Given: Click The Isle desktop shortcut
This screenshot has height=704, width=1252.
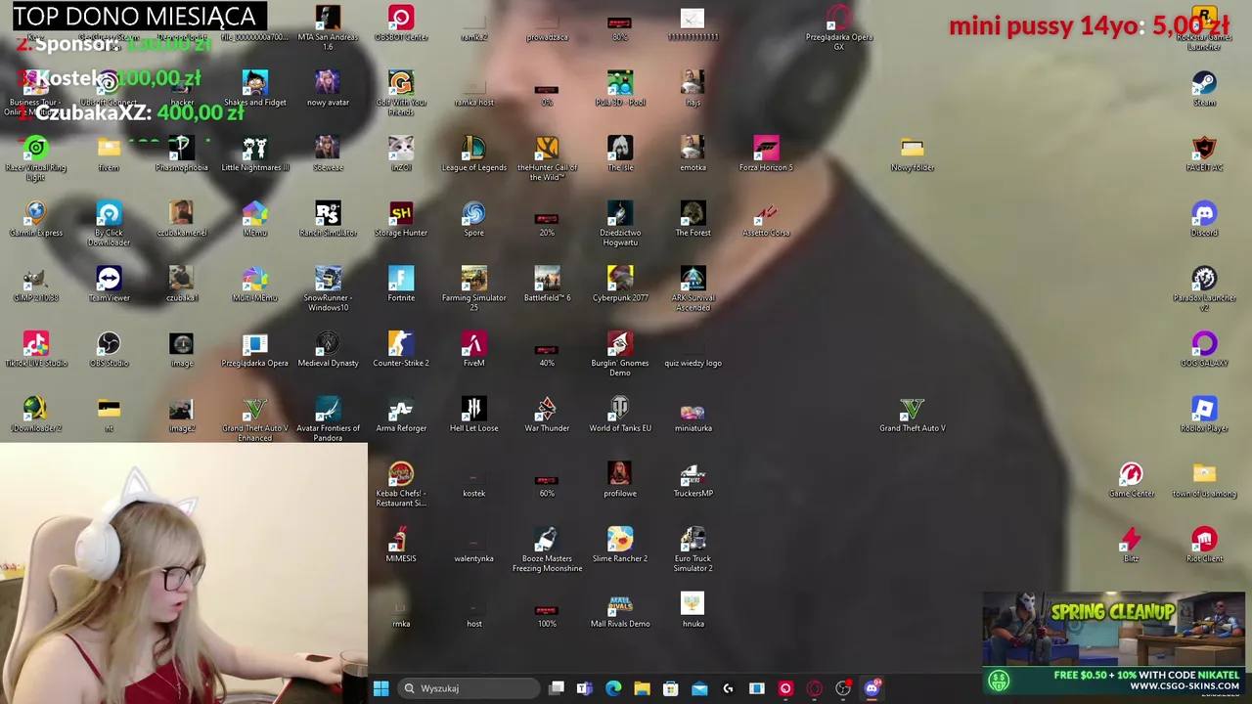Looking at the screenshot, I should point(620,149).
